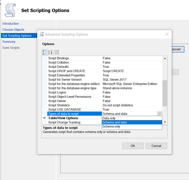
Task: Select the Script Collation row
Action: point(105,62)
